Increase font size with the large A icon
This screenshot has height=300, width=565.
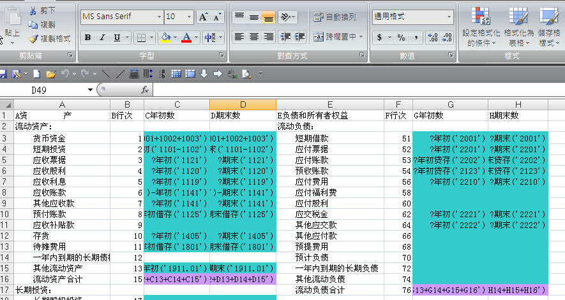pyautogui.click(x=203, y=17)
